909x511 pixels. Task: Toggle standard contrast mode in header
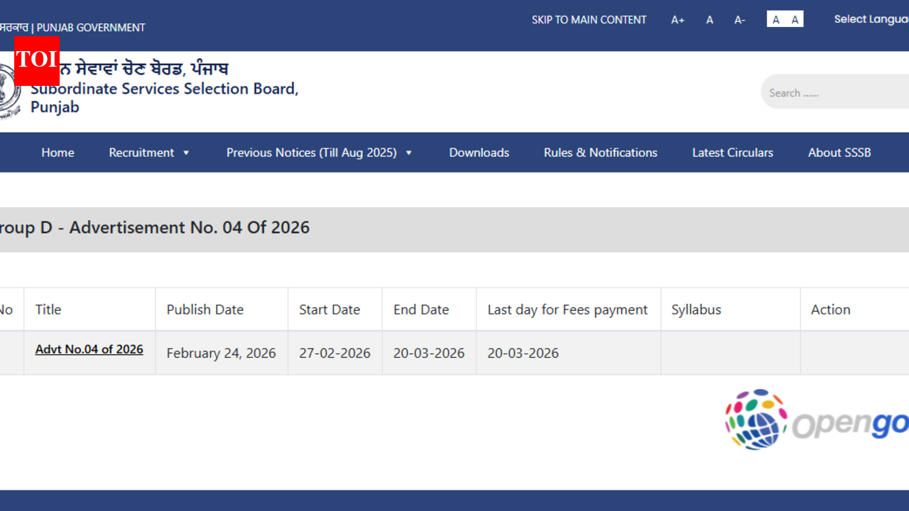(x=775, y=19)
